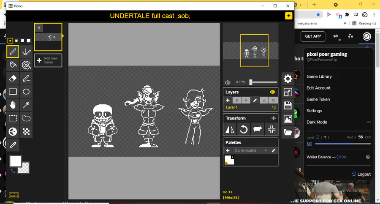Open Settings in account menu
Viewport: 380px width, 204px height.
314,111
